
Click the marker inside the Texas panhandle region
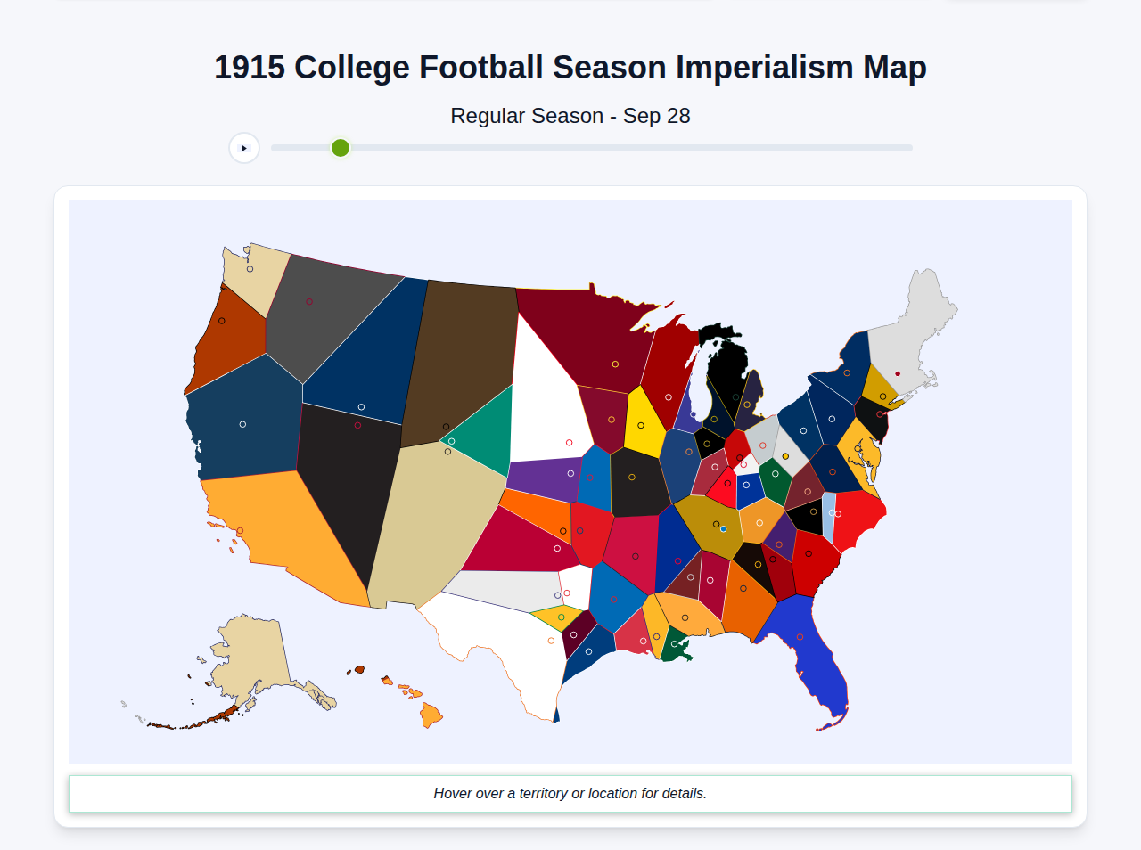(567, 593)
